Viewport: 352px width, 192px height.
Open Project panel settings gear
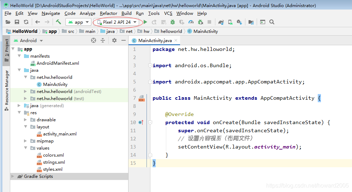coord(114,40)
